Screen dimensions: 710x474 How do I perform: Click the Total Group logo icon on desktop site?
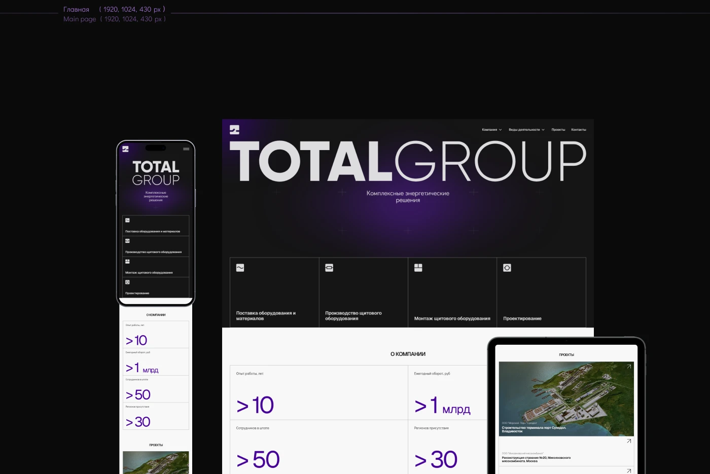tap(234, 130)
